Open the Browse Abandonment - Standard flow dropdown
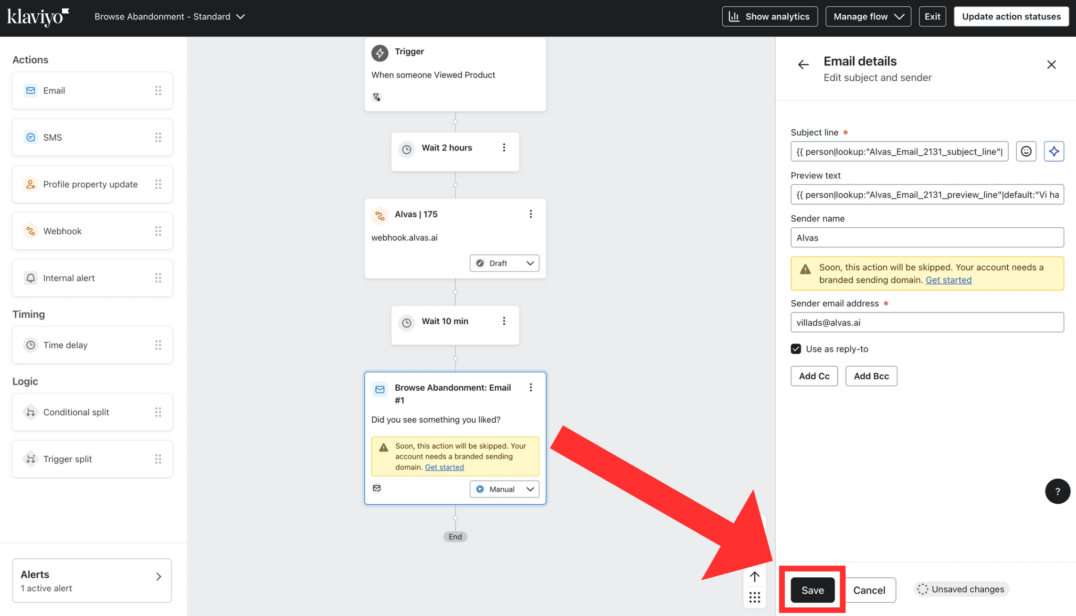The width and height of the screenshot is (1076, 616). coord(169,17)
